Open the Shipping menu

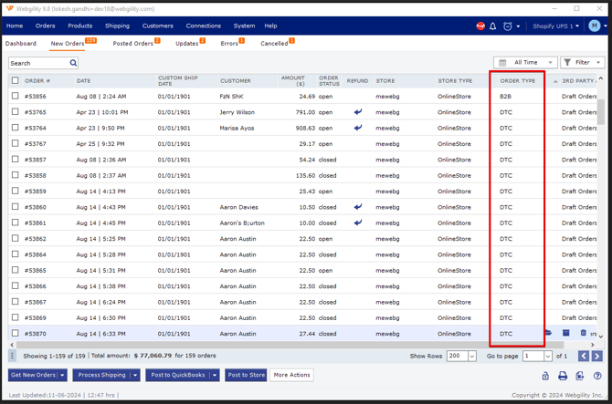click(117, 26)
